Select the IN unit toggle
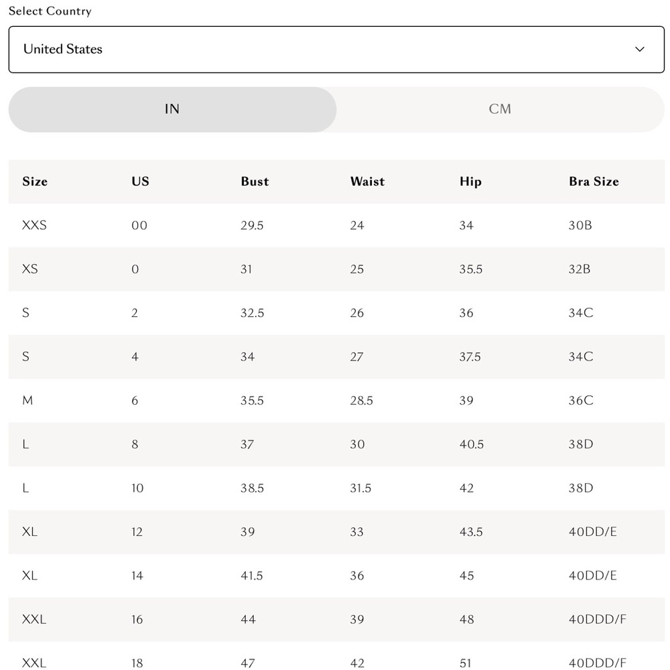Screen dimensions: 670x670 click(172, 109)
